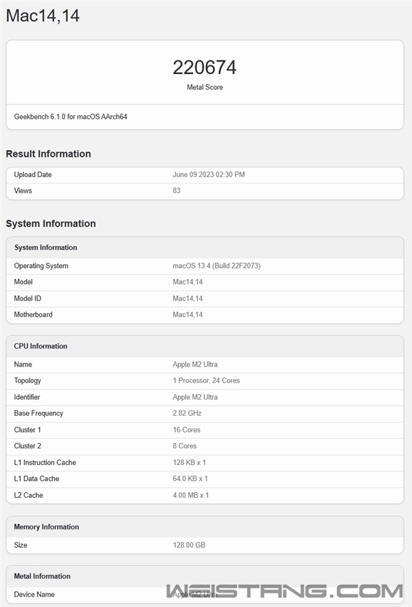This screenshot has width=412, height=607.
Task: Click the L1 Data Cache label
Action: (x=36, y=479)
